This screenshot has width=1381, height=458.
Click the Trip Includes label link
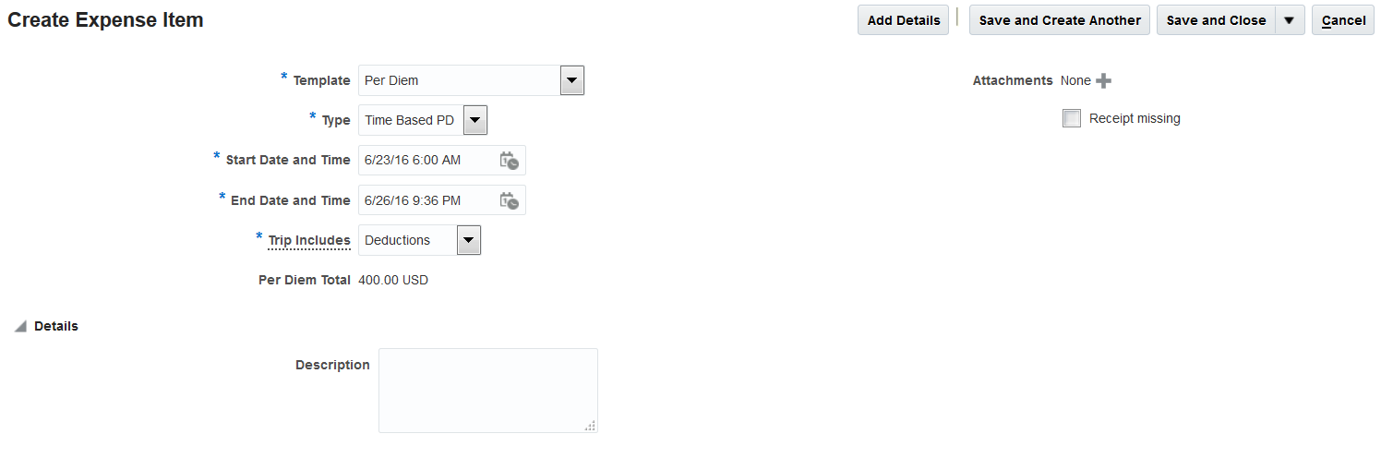309,241
